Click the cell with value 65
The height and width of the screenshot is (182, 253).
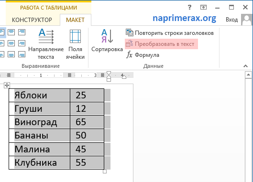pos(87,122)
